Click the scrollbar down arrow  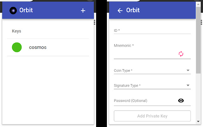pos(199,122)
